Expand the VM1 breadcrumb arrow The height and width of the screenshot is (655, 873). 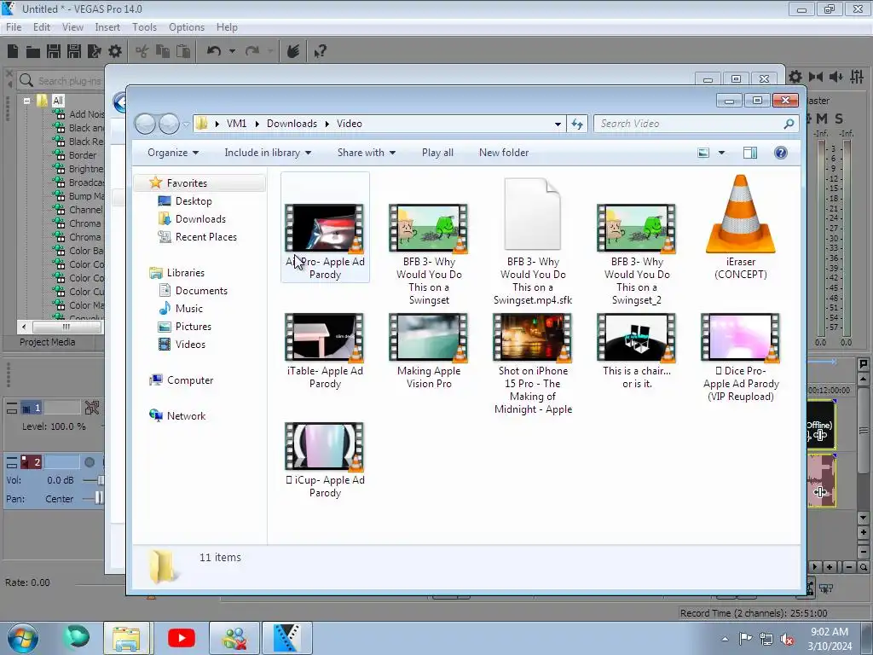pyautogui.click(x=257, y=124)
